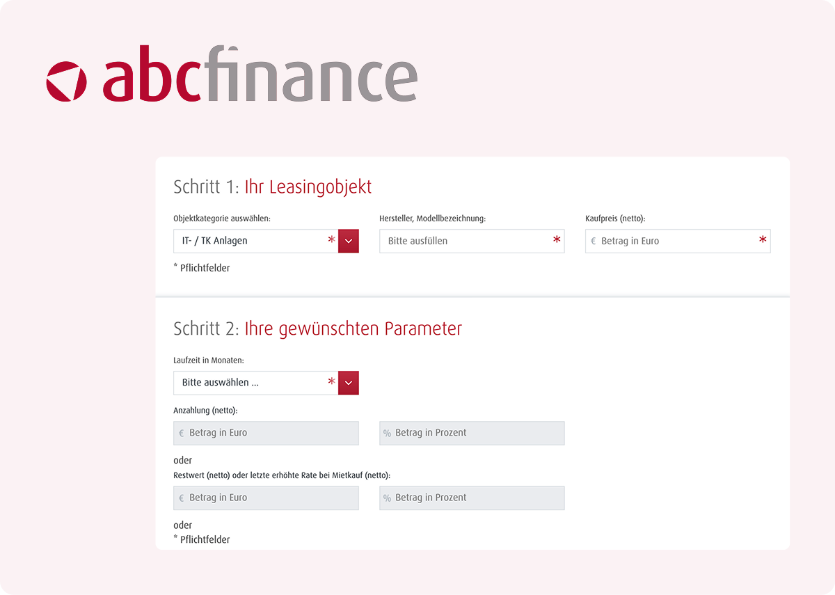Click the red chevron on the Objektkategorie selector

(348, 241)
